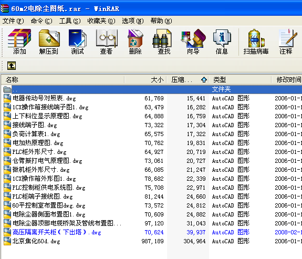The image size is (302, 259).
Task: Click the 注释 (Comment) toolbar icon
Action: point(288,38)
